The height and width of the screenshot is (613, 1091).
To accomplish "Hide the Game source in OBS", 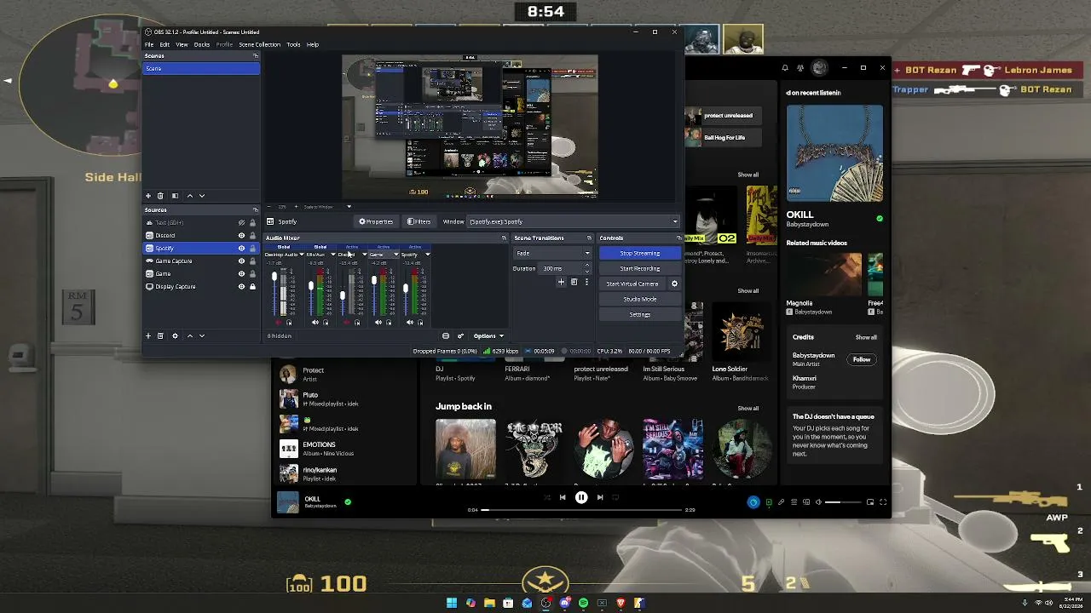I will point(241,274).
